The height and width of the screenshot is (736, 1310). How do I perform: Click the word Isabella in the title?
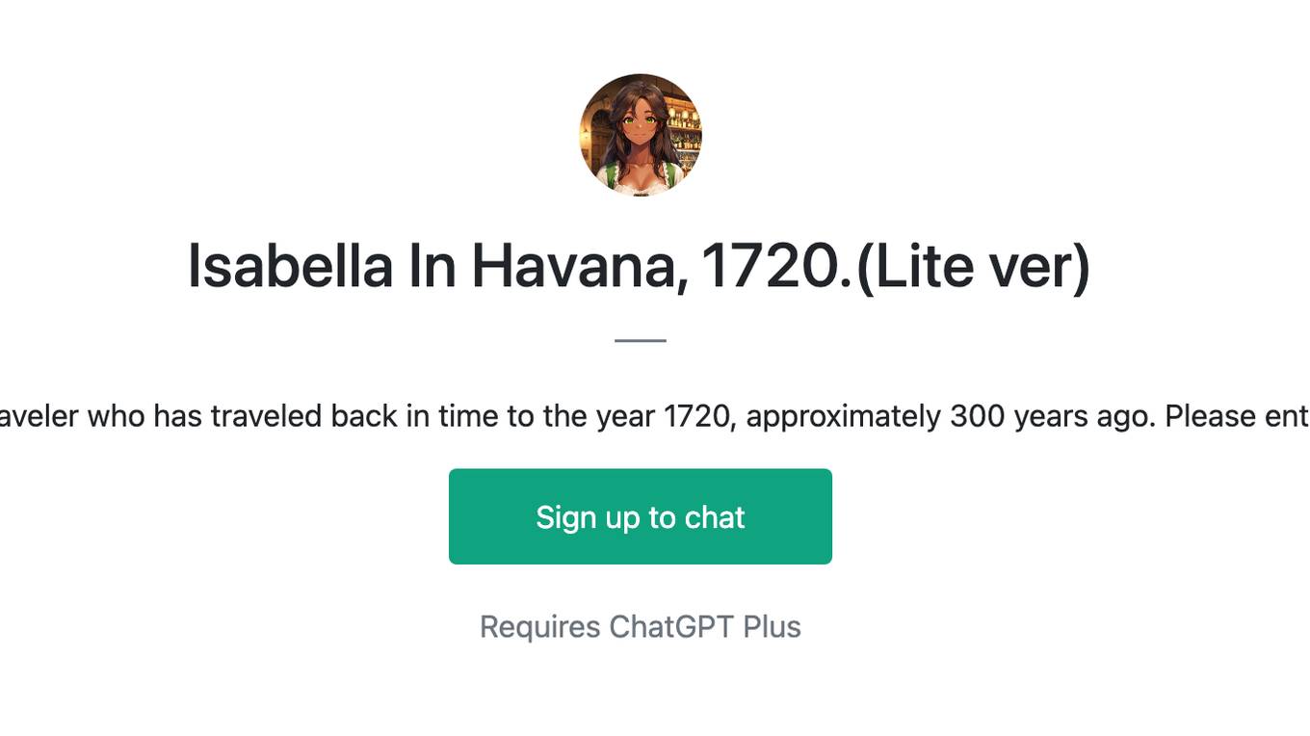(x=290, y=266)
